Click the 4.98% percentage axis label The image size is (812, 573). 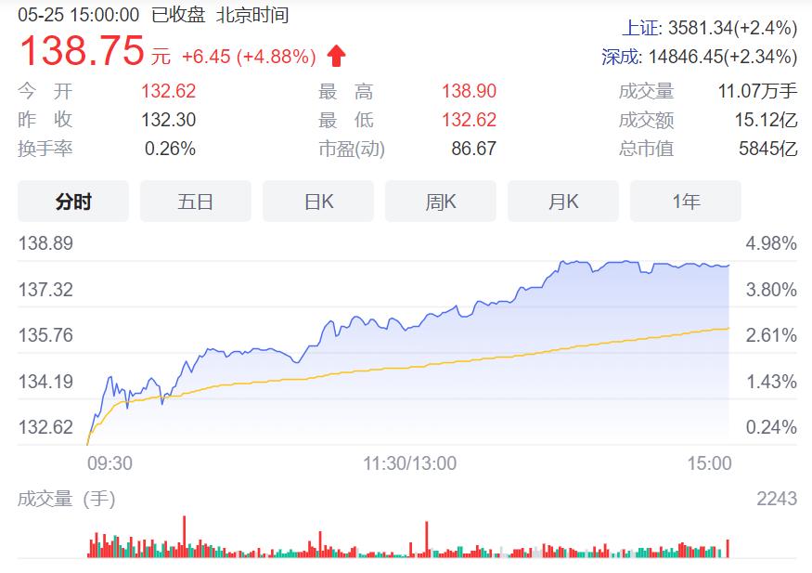point(771,244)
